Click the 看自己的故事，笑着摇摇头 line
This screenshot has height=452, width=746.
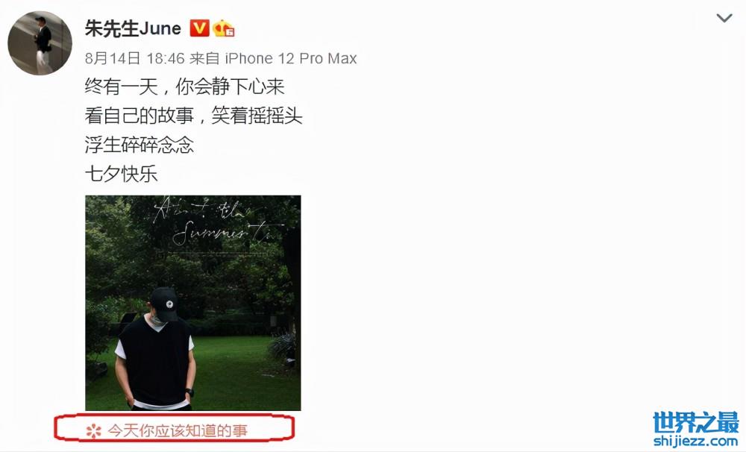tap(194, 116)
